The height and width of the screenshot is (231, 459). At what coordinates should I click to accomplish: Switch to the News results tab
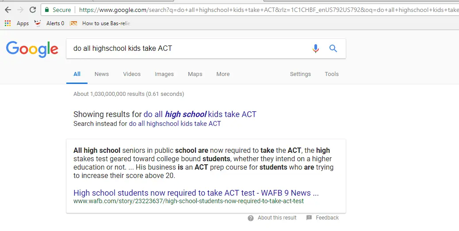coord(102,74)
